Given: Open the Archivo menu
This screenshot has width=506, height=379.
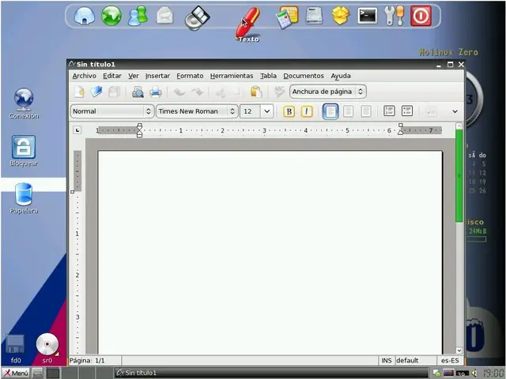Looking at the screenshot, I should point(85,76).
